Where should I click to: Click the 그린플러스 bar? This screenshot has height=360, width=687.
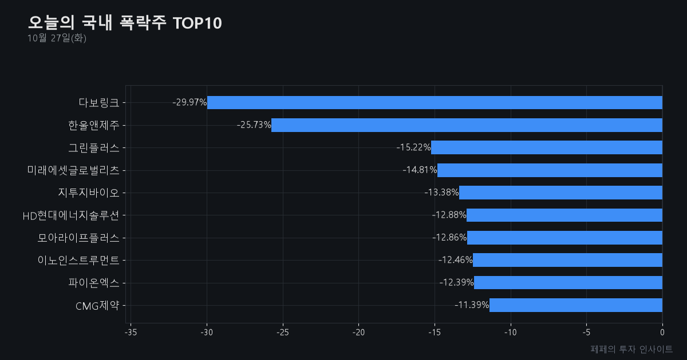click(x=547, y=147)
